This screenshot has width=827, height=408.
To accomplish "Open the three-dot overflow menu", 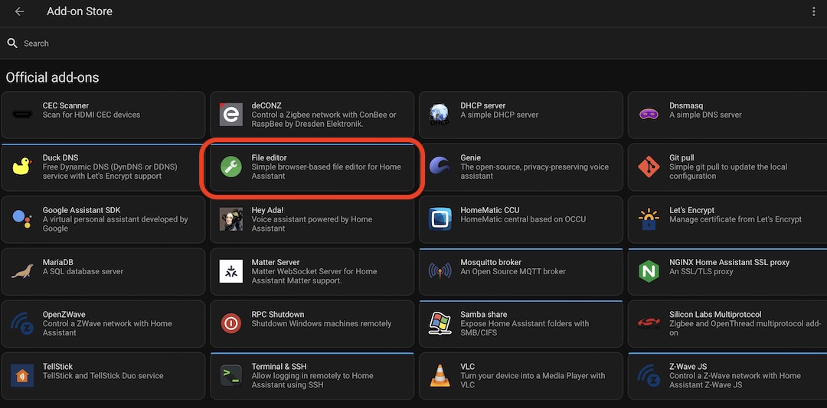I will pyautogui.click(x=814, y=11).
